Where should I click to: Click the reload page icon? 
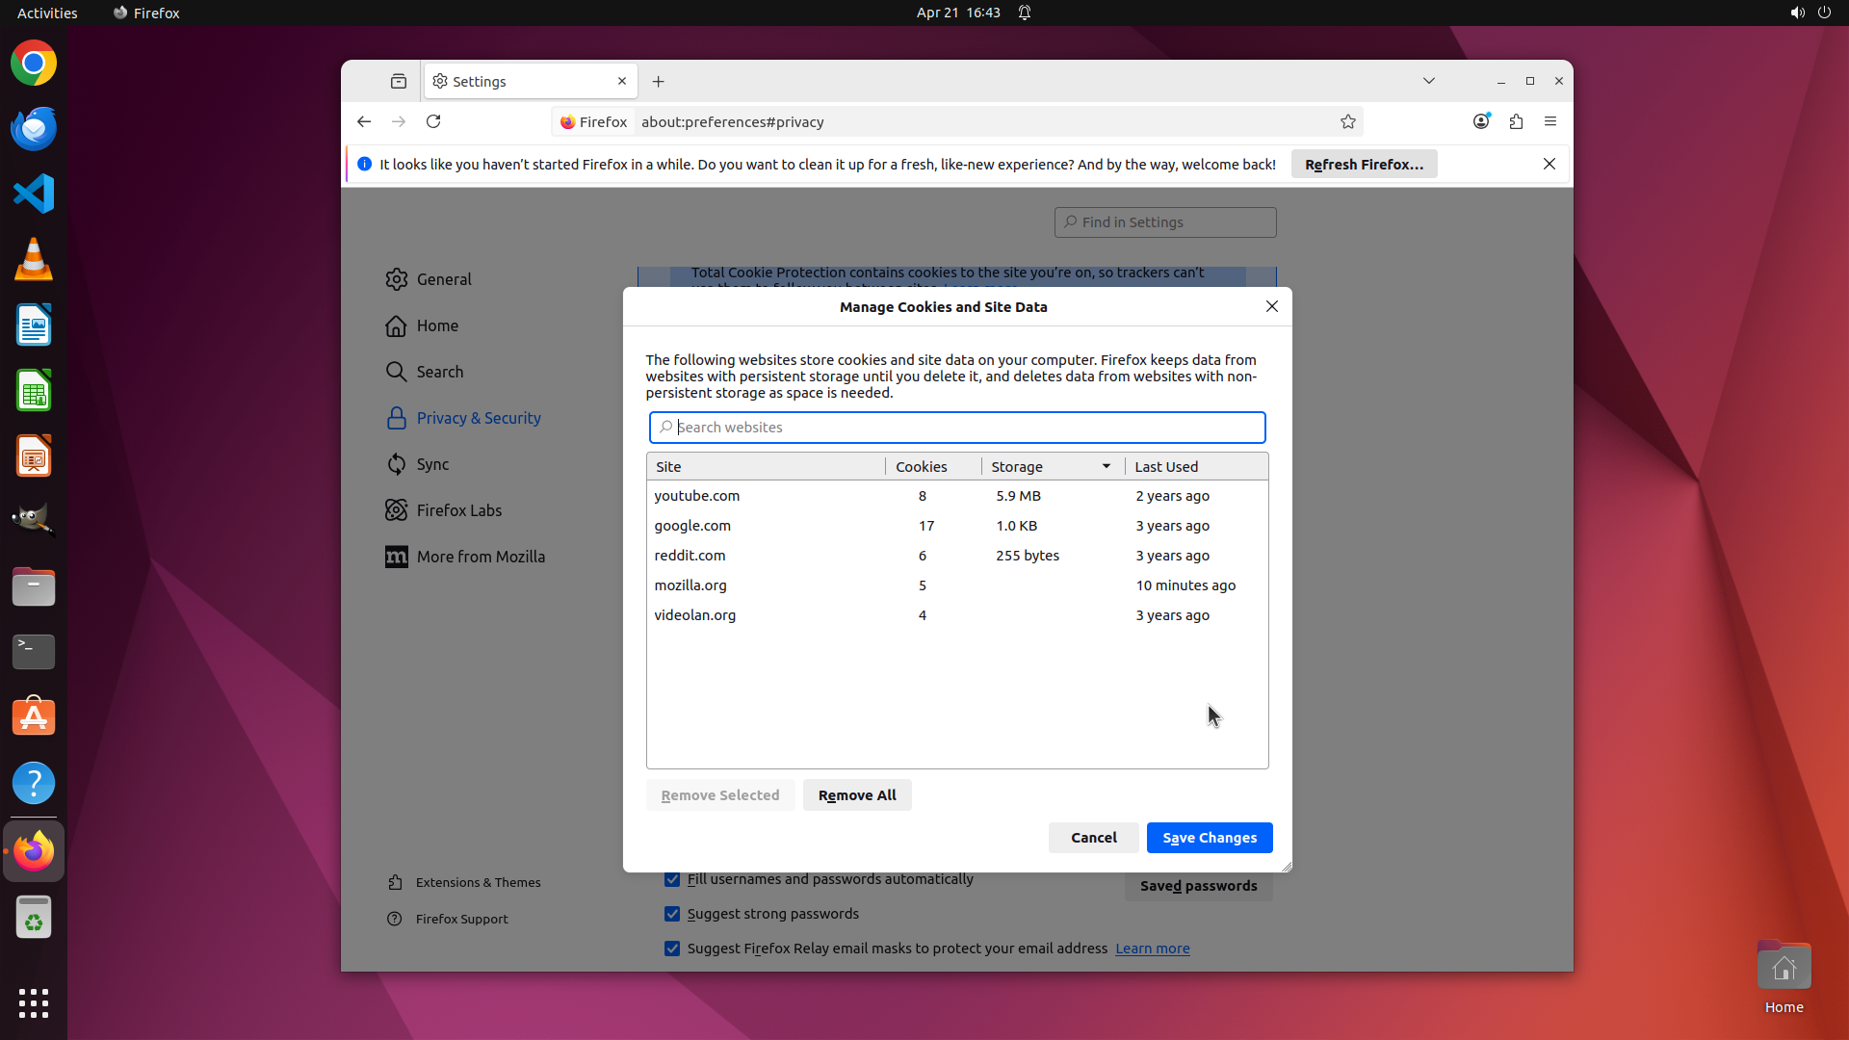pos(433,121)
